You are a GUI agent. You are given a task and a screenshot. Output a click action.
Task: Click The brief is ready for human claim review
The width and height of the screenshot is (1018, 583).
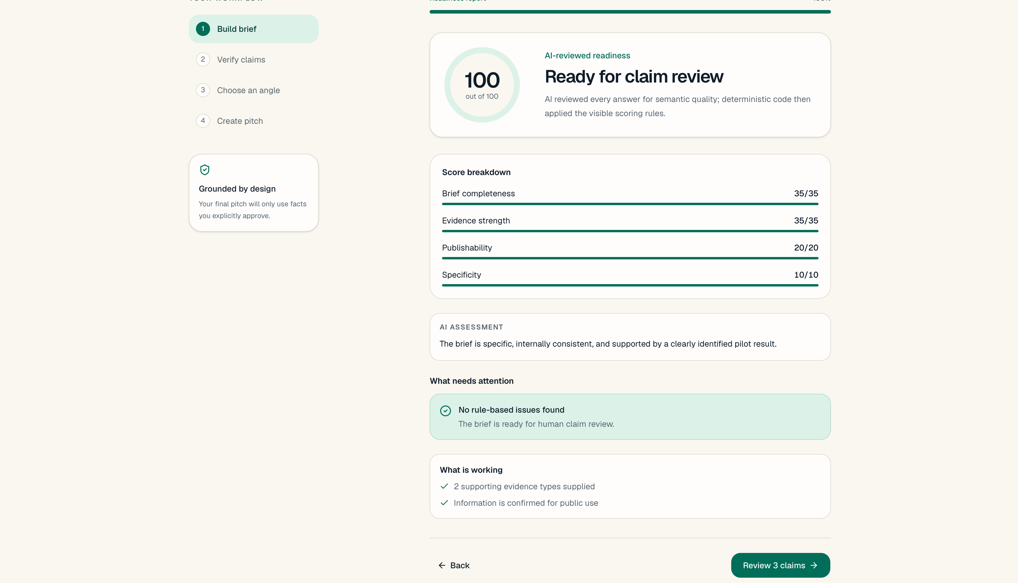click(536, 424)
